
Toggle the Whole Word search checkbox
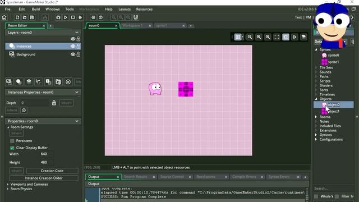[316, 196]
